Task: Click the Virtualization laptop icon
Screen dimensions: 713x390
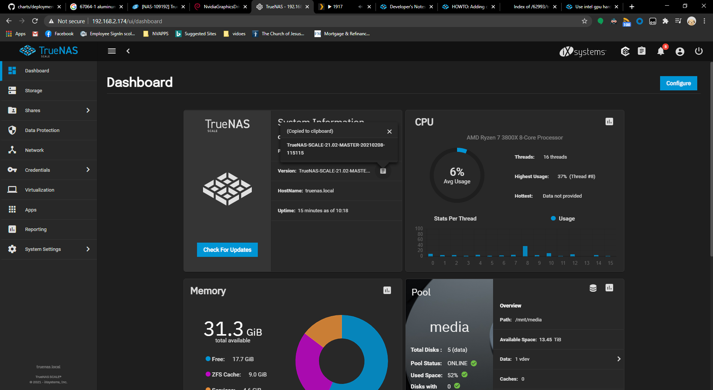Action: tap(12, 190)
